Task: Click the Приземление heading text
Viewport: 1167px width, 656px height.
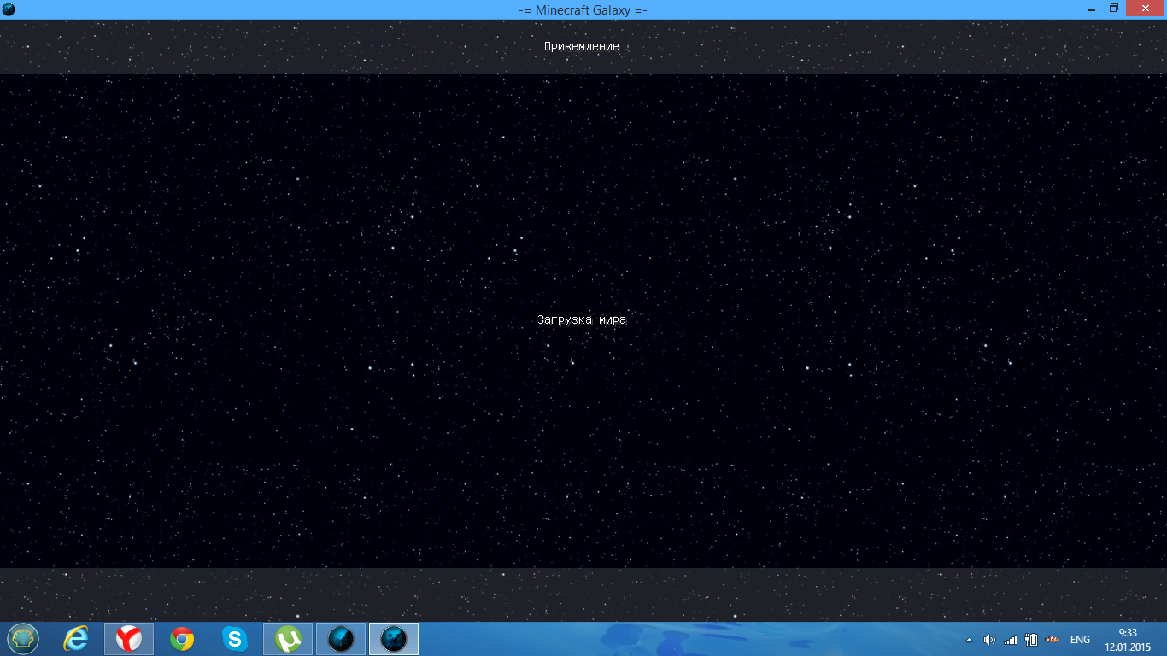Action: pyautogui.click(x=582, y=46)
